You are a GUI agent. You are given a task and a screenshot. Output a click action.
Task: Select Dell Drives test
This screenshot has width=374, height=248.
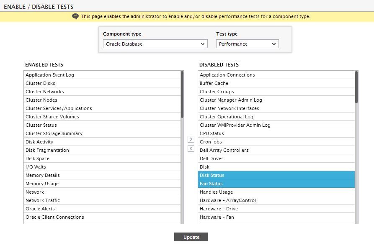(276, 159)
